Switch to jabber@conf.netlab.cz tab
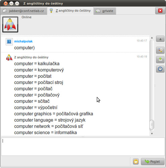This screenshot has height=168, width=166. coord(24,11)
